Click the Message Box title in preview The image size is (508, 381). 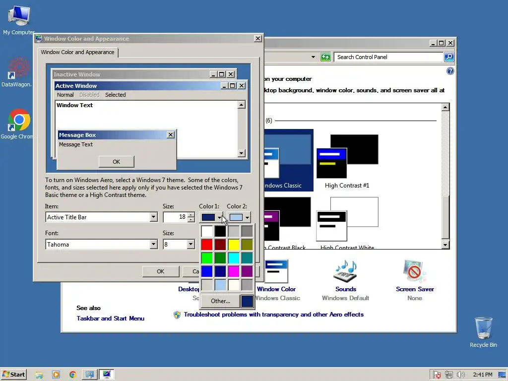point(112,135)
